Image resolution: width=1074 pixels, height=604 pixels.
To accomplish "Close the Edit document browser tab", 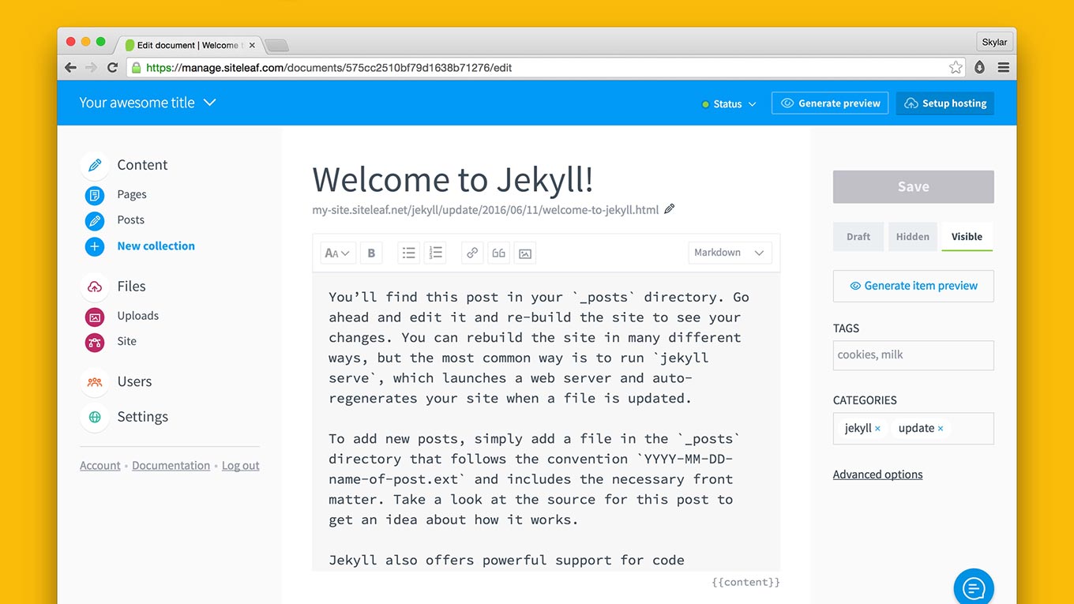I will click(x=252, y=45).
